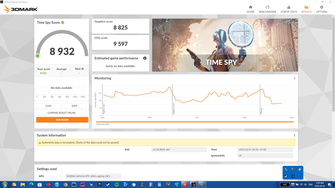Open the Windows Security alert icon
This screenshot has width=335, height=188.
click(x=286, y=169)
